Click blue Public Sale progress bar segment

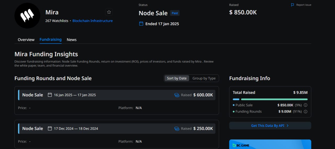click(x=236, y=99)
